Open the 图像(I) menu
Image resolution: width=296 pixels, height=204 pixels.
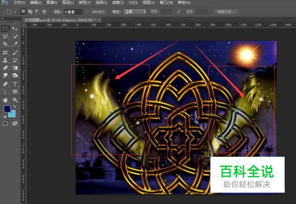click(52, 3)
